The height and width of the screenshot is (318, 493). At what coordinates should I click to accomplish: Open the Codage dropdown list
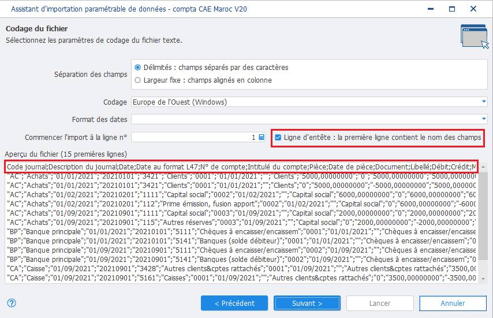coord(484,102)
